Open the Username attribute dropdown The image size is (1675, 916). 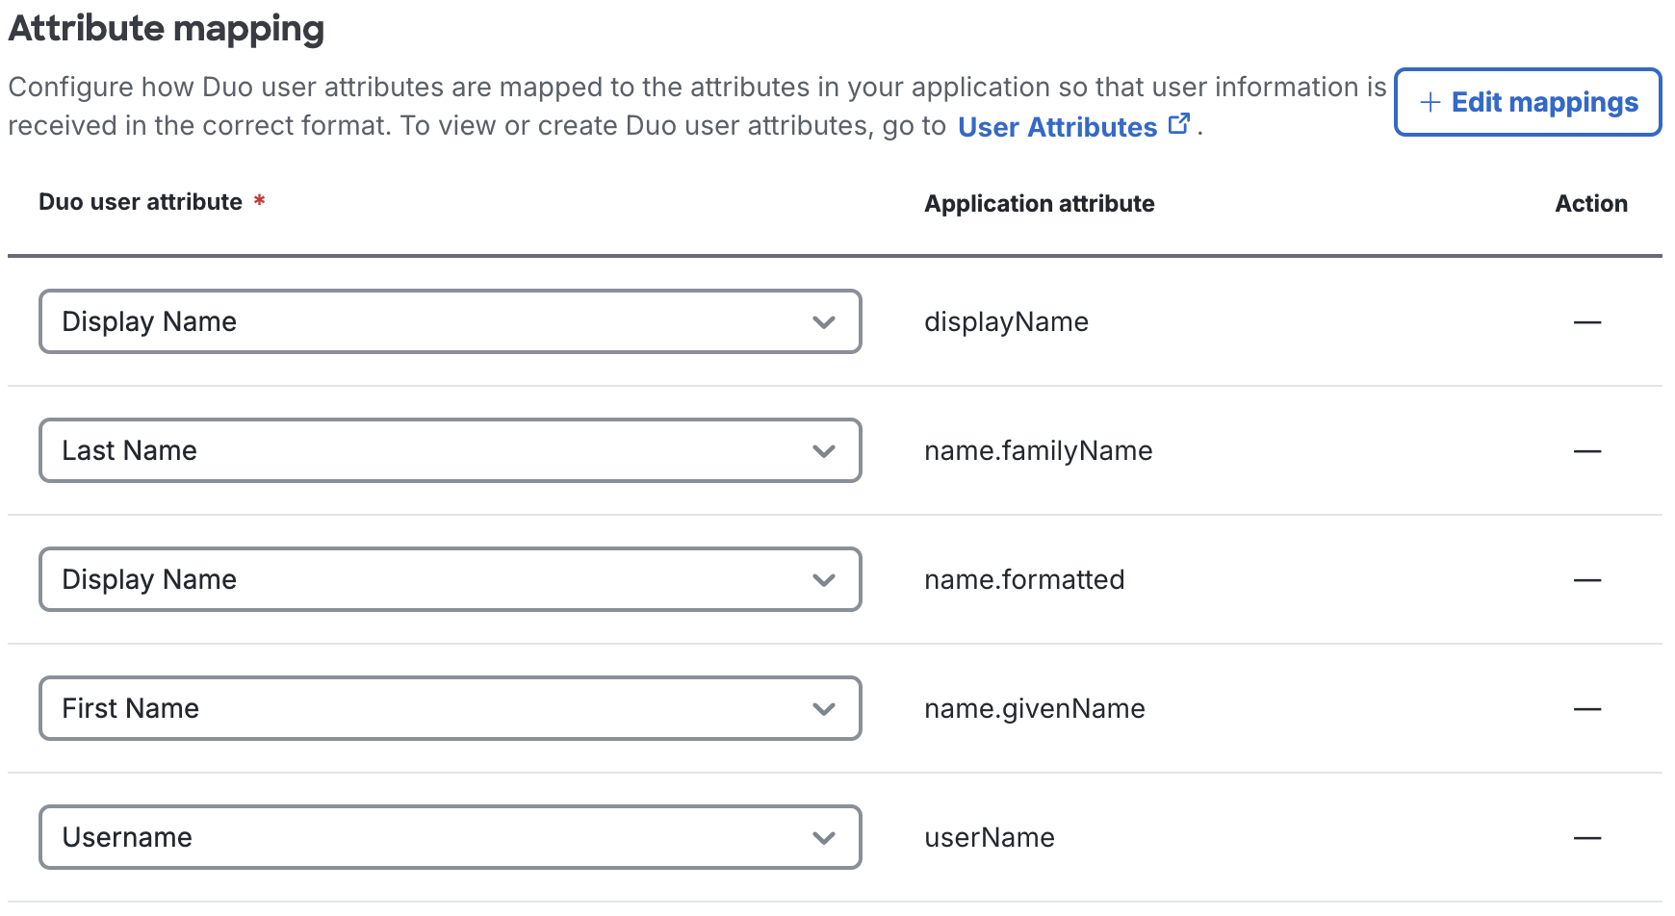point(449,838)
